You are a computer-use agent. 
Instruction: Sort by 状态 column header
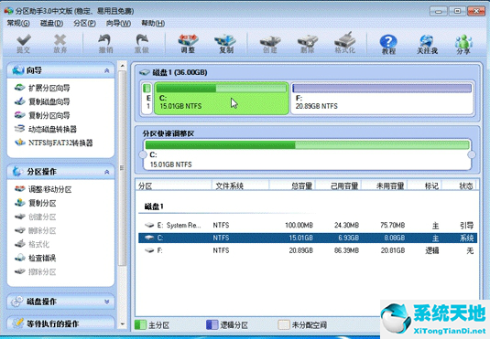(x=459, y=186)
